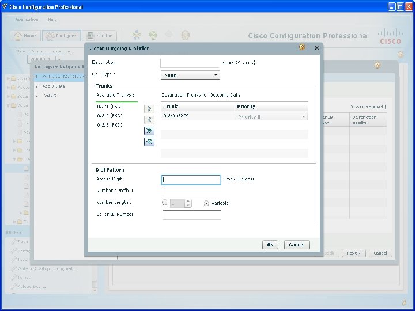Click the remove single trunk arrow button
Image resolution: width=415 pixels, height=311 pixels.
[x=149, y=120]
